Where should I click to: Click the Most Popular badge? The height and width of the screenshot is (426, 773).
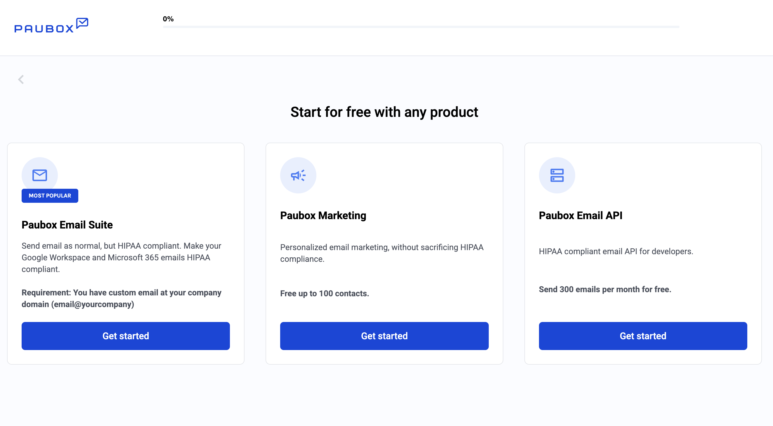50,196
